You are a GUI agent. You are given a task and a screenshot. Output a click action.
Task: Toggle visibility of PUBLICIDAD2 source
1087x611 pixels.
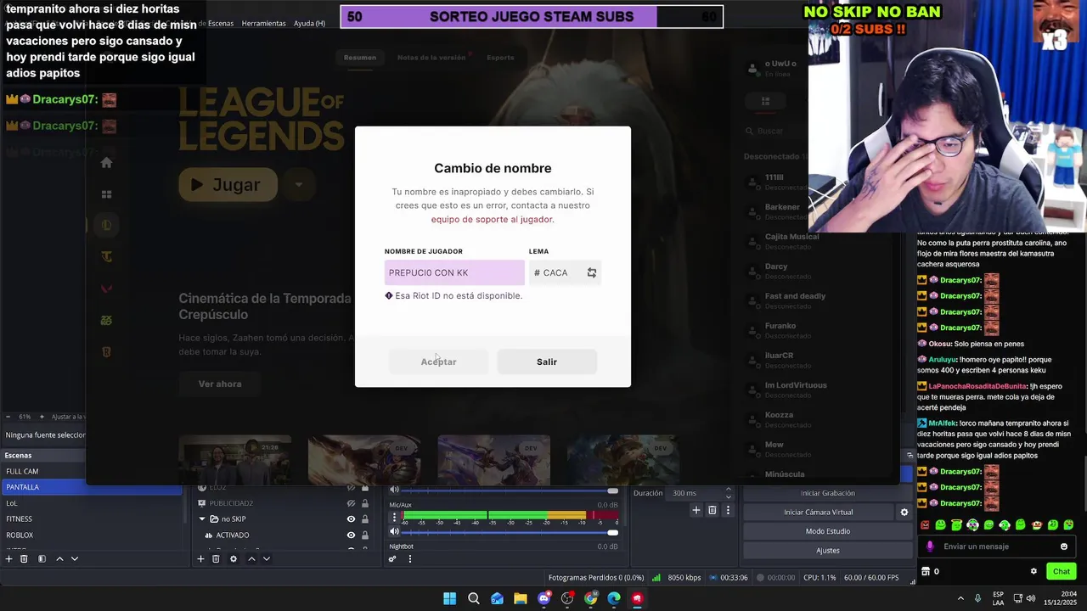pos(351,503)
